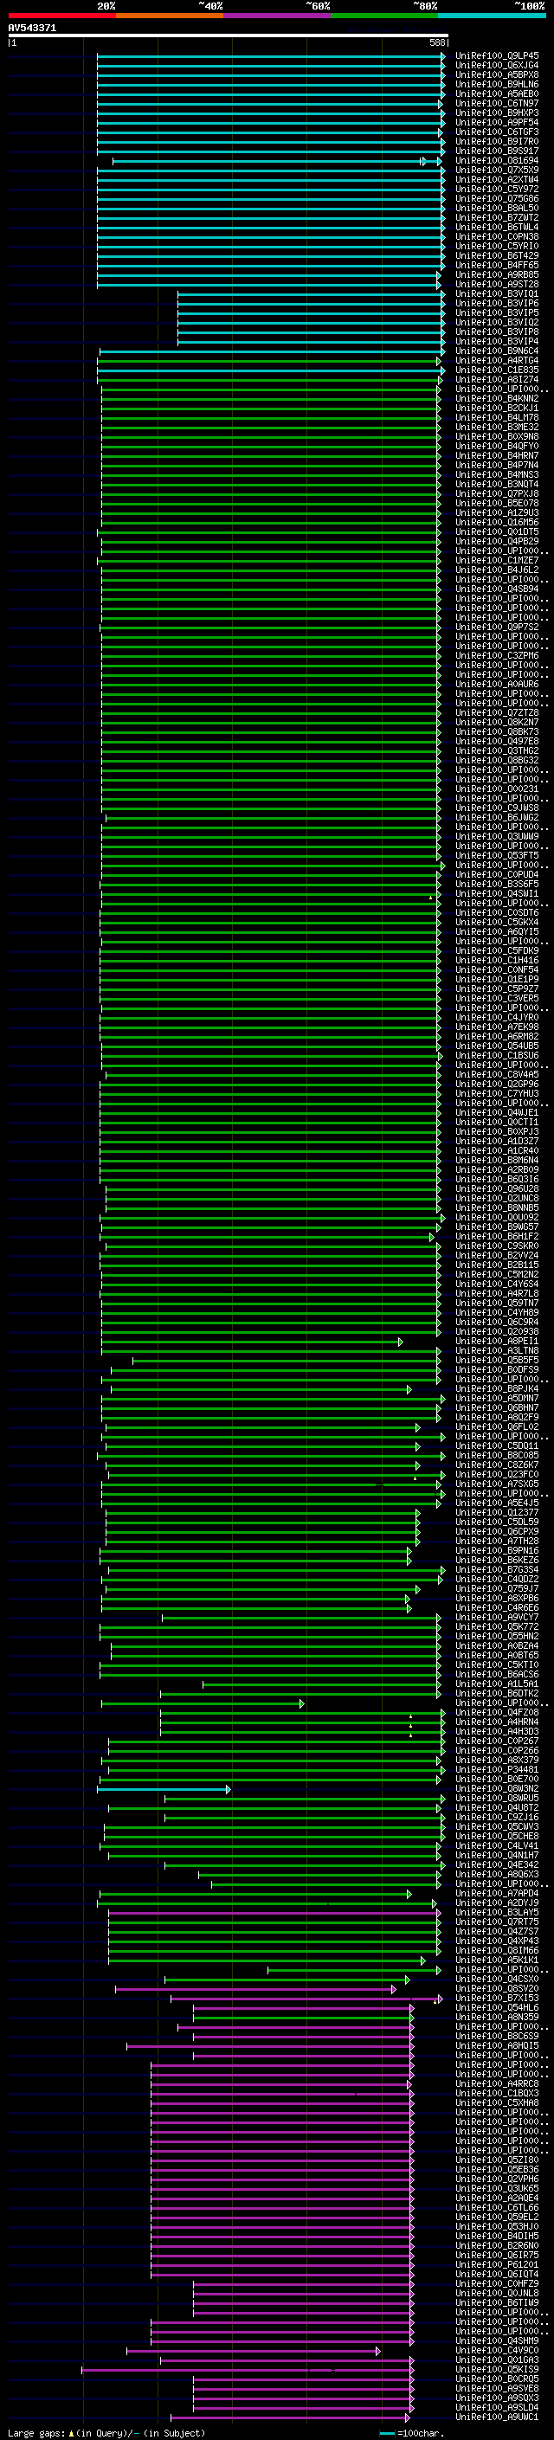Click the query name AV543371
The image size is (554, 2440).
(32, 29)
